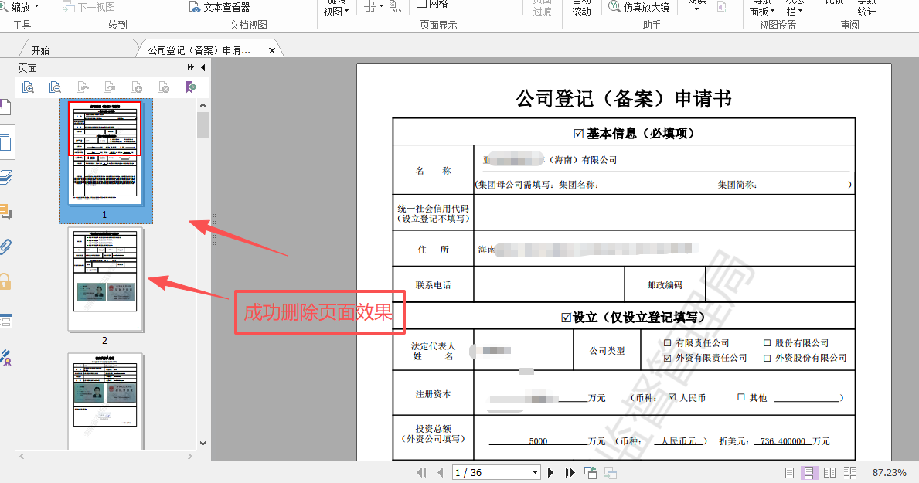Go to next page button
This screenshot has width=919, height=483.
pos(550,472)
